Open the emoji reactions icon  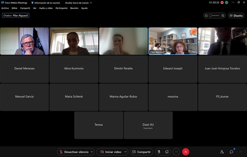pos(167,152)
